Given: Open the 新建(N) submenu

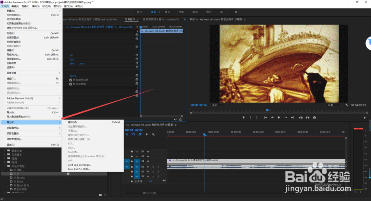Looking at the screenshot, I should [31, 11].
